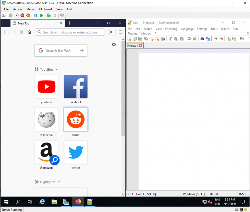
Task: Close the new 1 document tab
Action: pos(141,46)
